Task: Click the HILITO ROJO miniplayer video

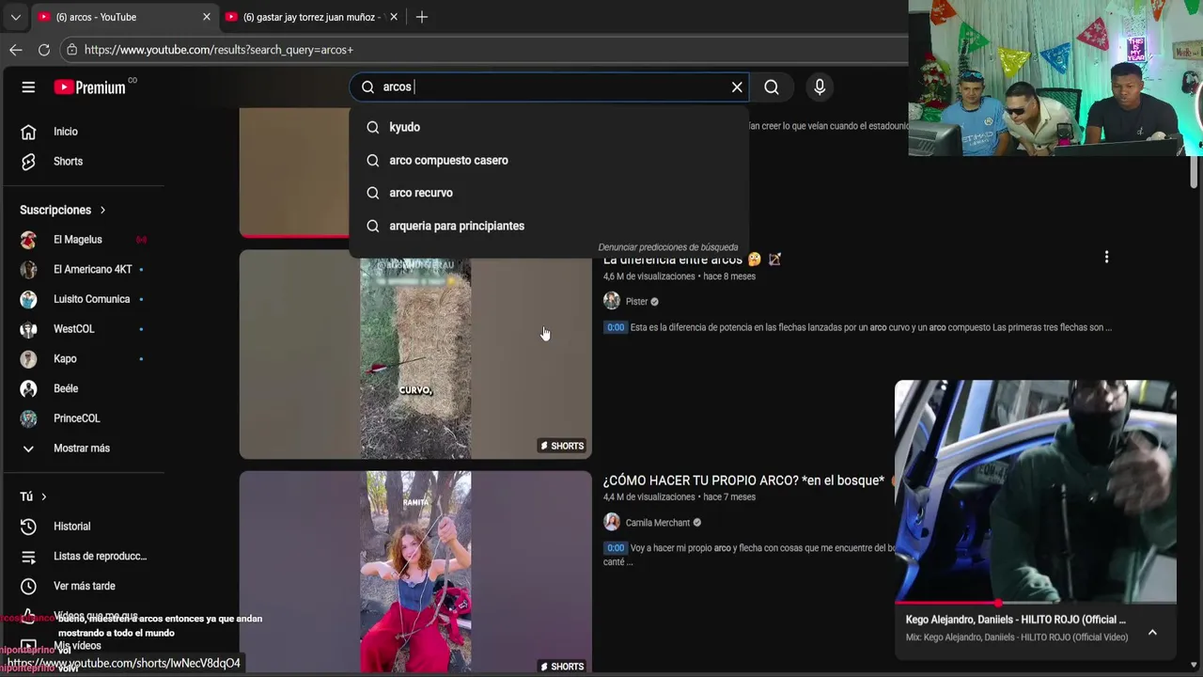Action: [1035, 491]
